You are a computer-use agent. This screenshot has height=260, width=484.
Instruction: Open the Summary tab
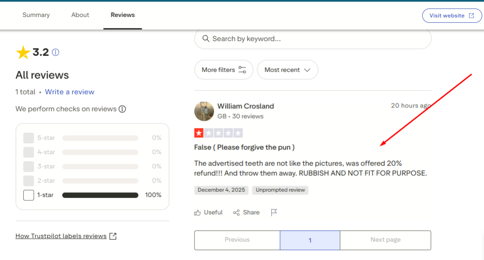coord(36,15)
